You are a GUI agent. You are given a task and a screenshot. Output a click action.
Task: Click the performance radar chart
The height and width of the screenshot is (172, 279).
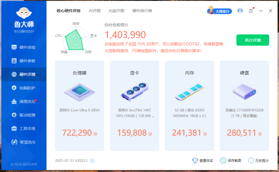tap(76, 40)
